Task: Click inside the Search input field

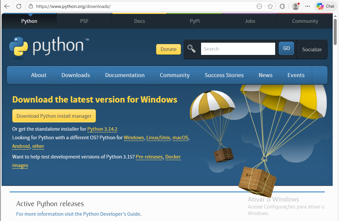Action: coord(238,48)
